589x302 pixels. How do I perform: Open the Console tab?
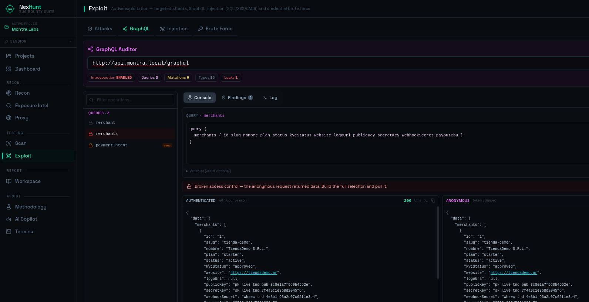199,98
